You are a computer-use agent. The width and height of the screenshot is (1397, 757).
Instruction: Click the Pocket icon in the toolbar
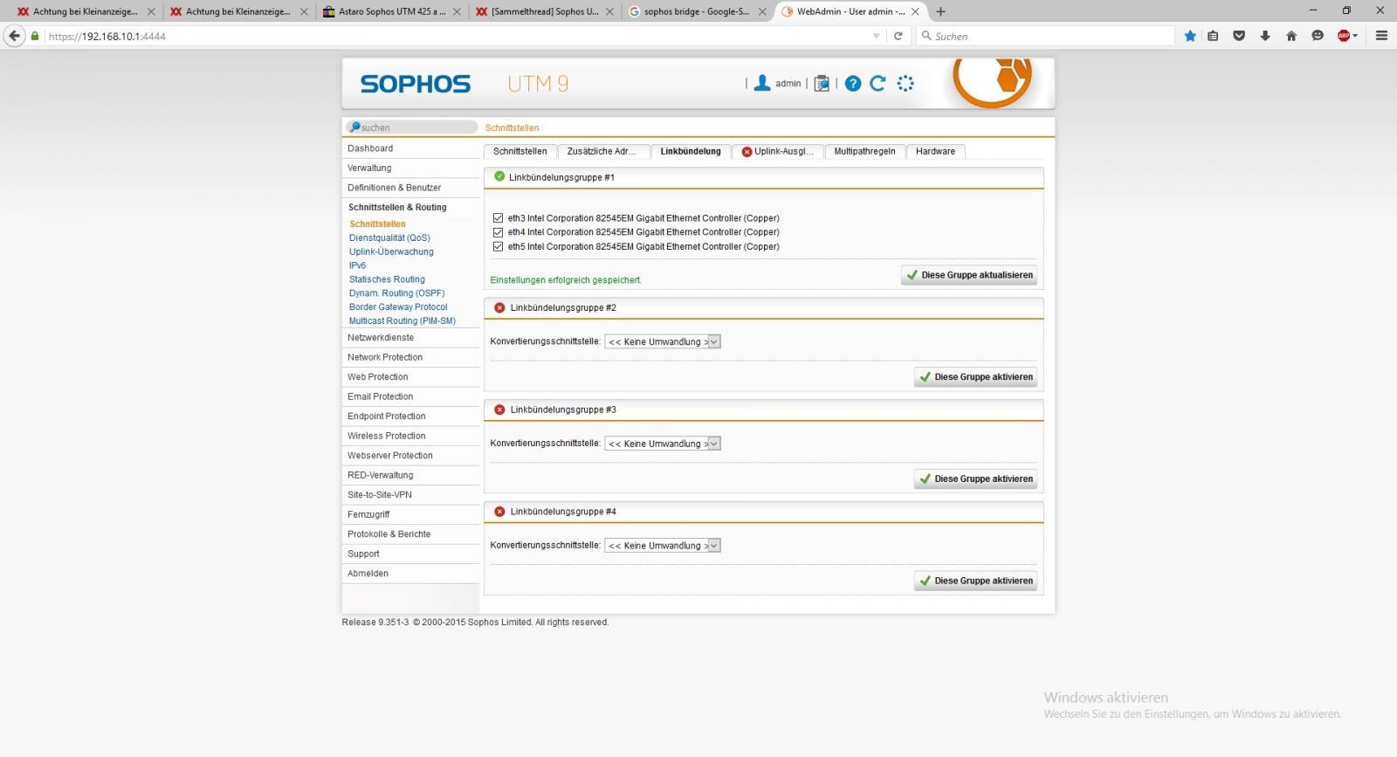1239,36
